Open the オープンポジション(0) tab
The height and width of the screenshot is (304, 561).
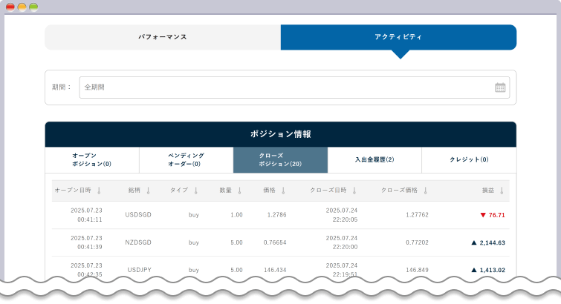click(92, 159)
